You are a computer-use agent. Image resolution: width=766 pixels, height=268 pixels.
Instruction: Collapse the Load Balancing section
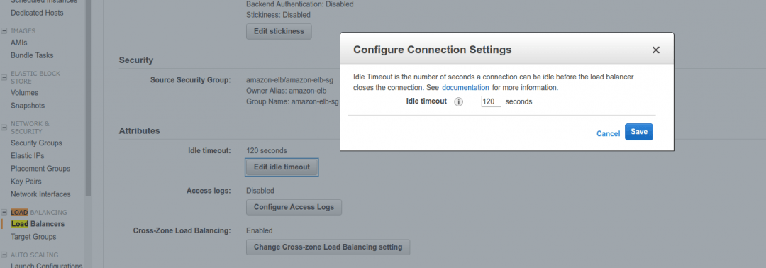pyautogui.click(x=4, y=213)
